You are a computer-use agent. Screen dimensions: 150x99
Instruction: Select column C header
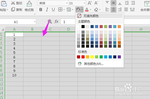pyautogui.click(x=50, y=29)
